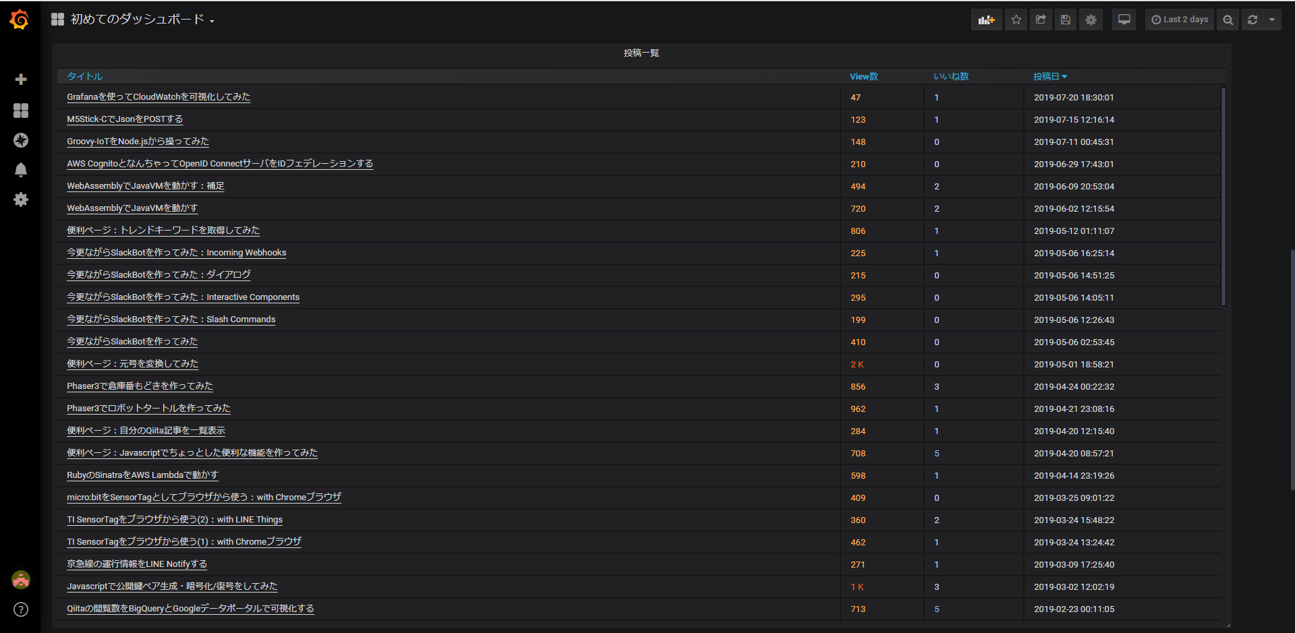Open dashboard settings gear in toolbar
The width and height of the screenshot is (1295, 633).
pos(1091,20)
